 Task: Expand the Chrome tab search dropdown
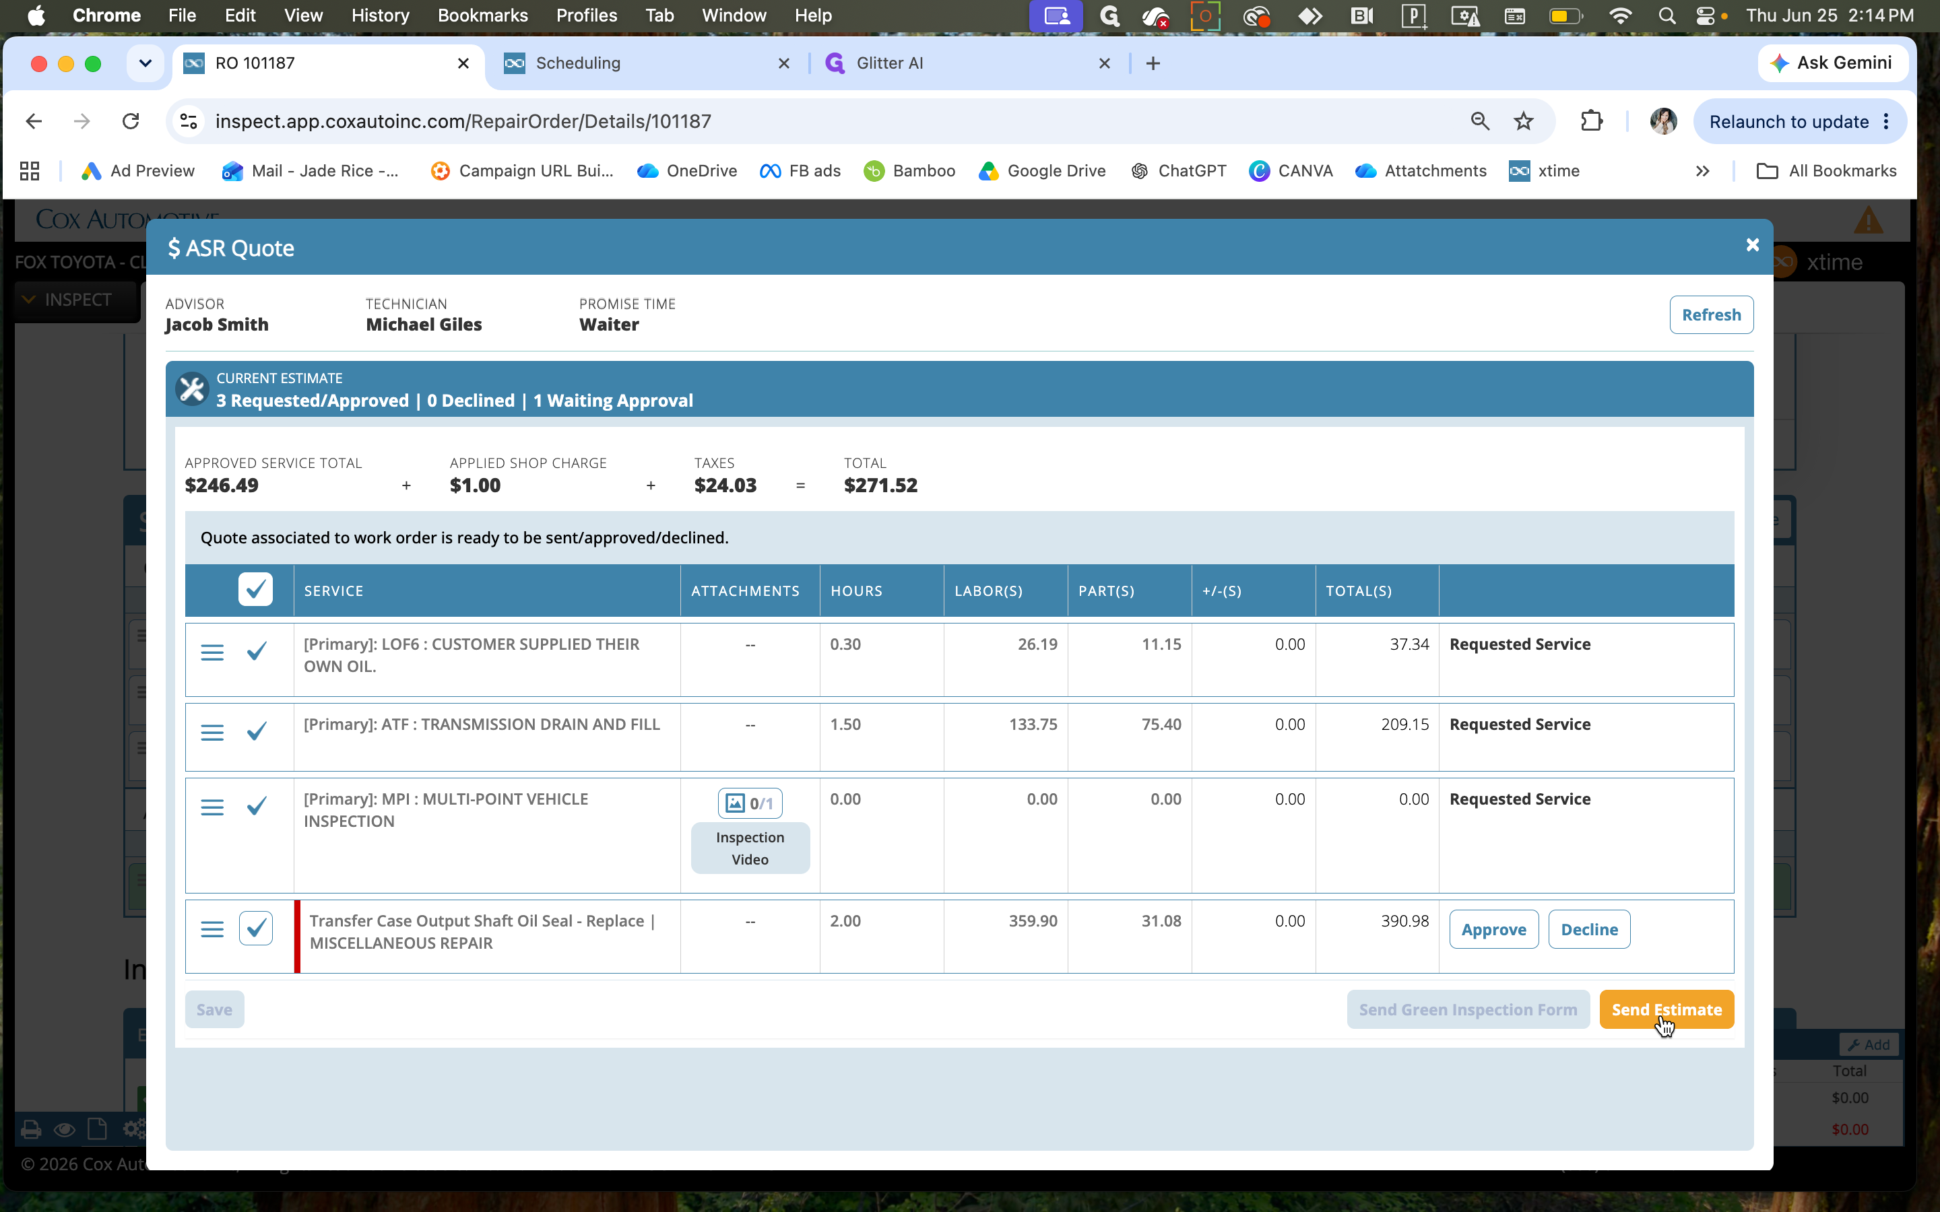click(145, 63)
